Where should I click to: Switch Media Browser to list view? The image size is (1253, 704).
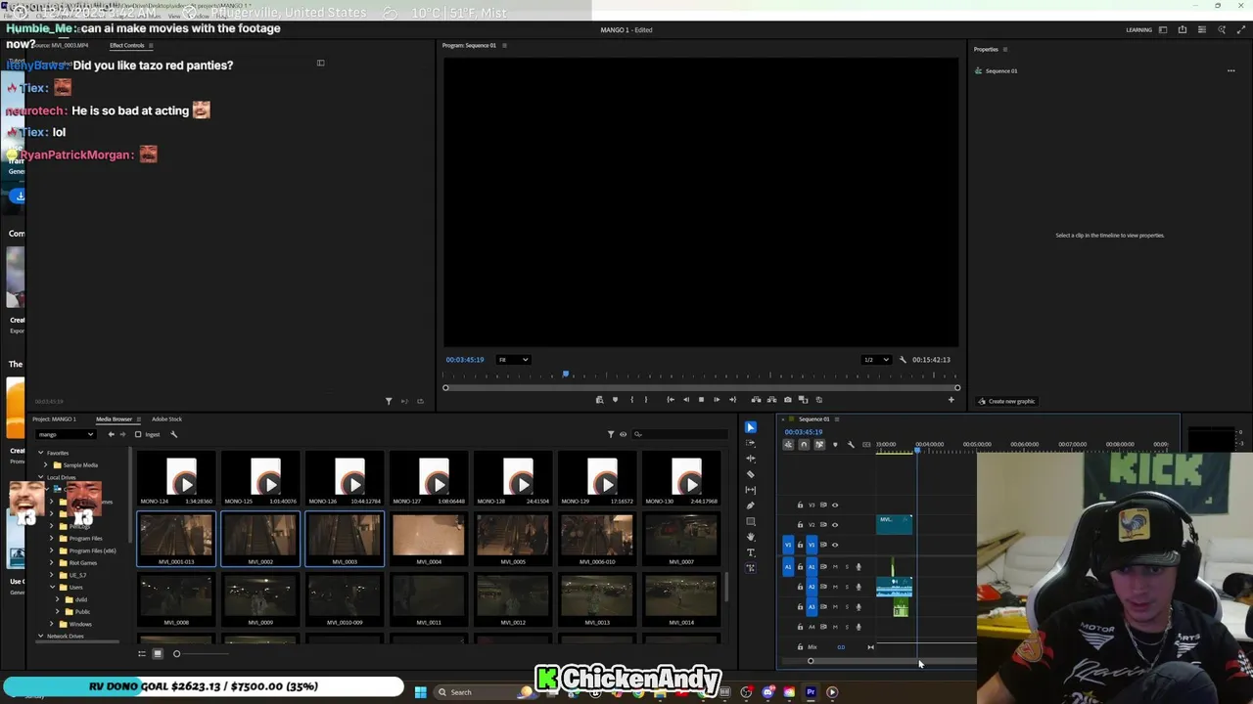[x=142, y=653]
